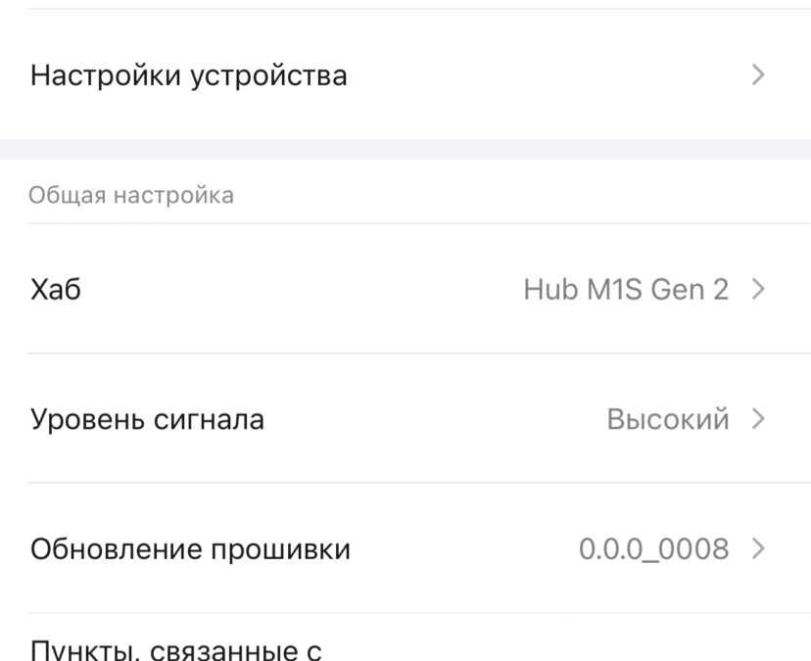Open the Хаб menu entry

(x=56, y=290)
